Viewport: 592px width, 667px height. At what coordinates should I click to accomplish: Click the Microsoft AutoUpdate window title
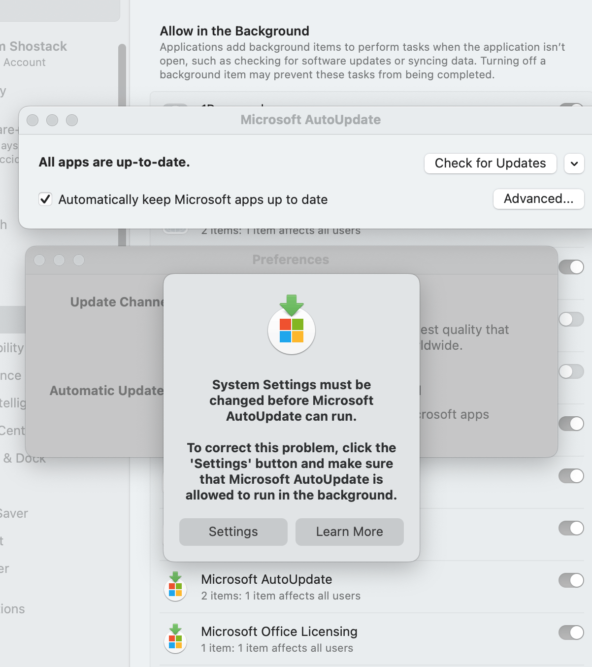coord(311,120)
